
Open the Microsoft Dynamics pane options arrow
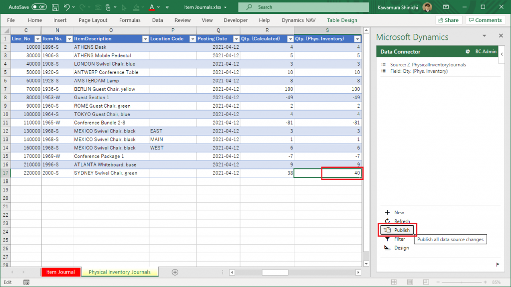tap(484, 36)
